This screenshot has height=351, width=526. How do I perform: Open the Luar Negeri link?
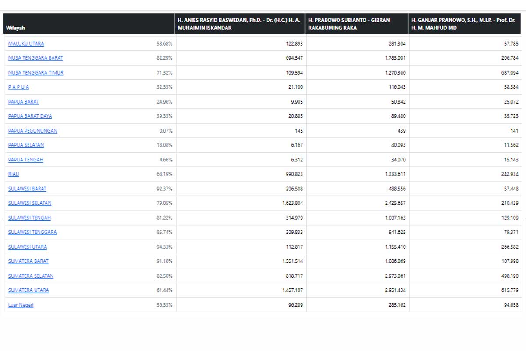[x=21, y=305]
